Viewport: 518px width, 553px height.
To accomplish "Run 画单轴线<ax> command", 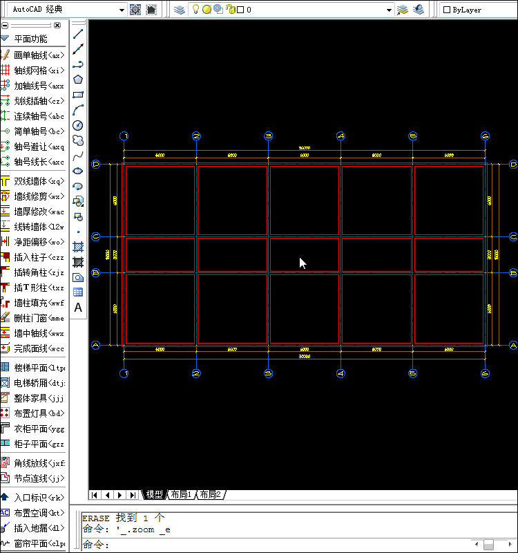I will [33, 55].
